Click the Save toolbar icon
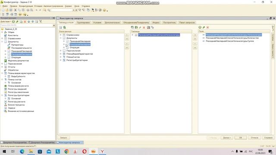The height and width of the screenshot is (155, 276). pos(11,10)
